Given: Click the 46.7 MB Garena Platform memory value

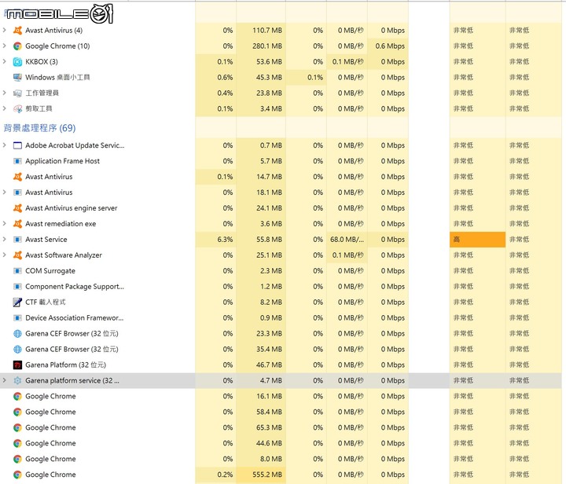Looking at the screenshot, I should pos(269,365).
